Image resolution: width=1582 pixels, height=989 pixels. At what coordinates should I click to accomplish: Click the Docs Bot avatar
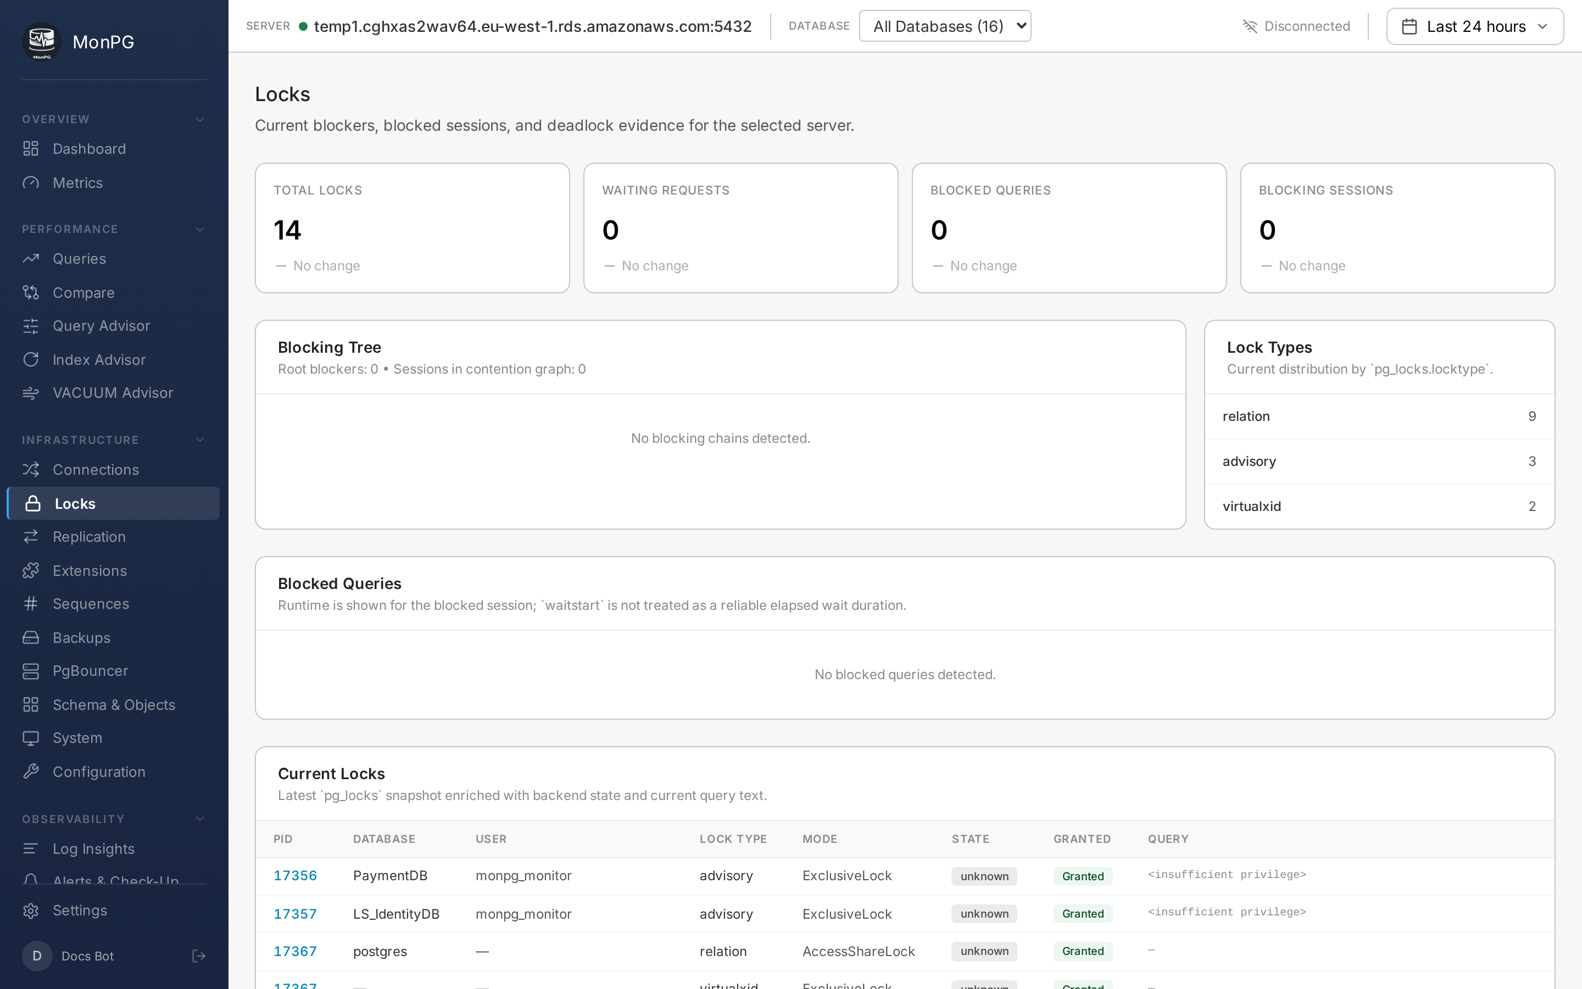[x=37, y=956]
